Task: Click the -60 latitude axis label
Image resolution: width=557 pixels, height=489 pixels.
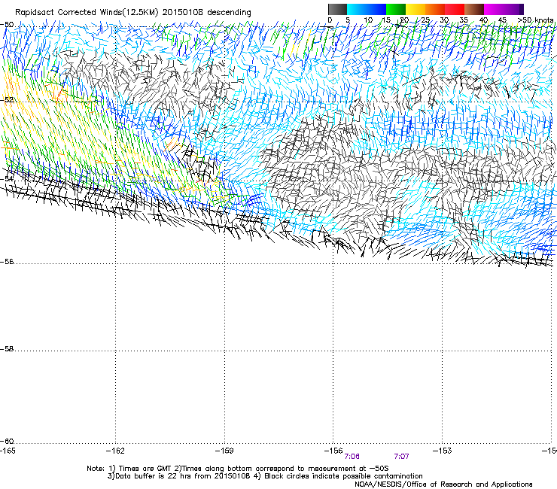Action: pos(7,442)
